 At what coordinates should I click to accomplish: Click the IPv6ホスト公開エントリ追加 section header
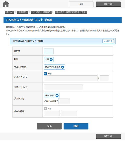[x=62, y=41]
